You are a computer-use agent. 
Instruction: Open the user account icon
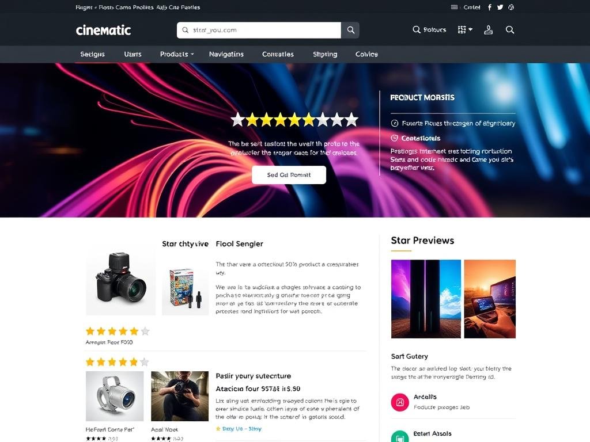pos(489,30)
